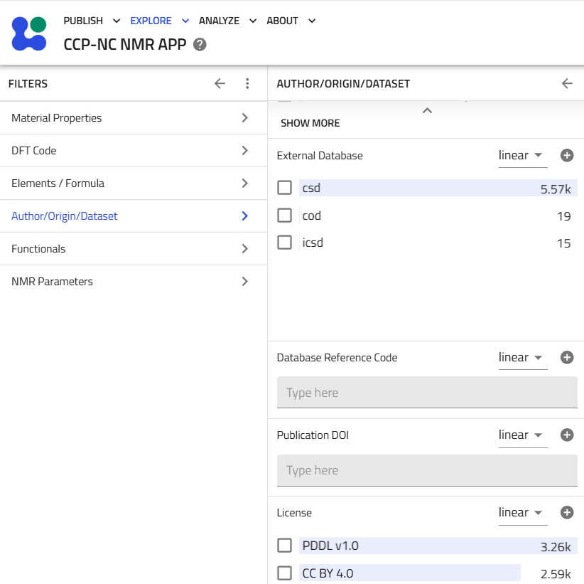The image size is (584, 584).
Task: Collapse Filters panel with back arrow
Action: click(220, 83)
